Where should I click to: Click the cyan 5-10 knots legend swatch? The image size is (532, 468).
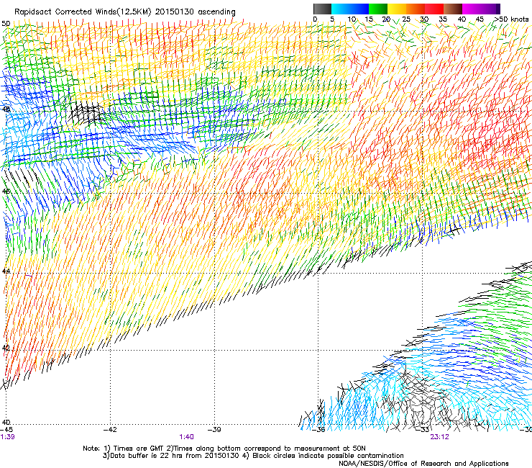point(341,9)
